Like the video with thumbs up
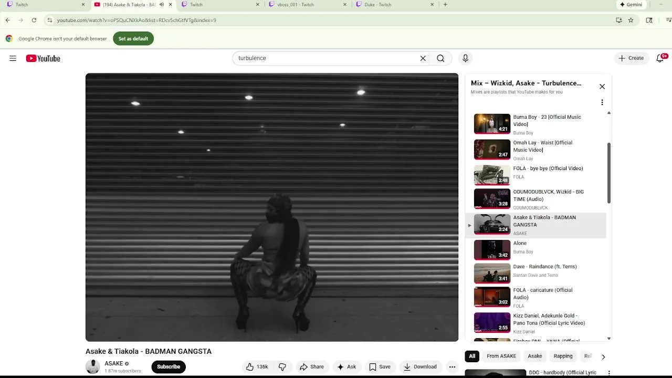Viewport: 672px width, 378px height. (257, 366)
